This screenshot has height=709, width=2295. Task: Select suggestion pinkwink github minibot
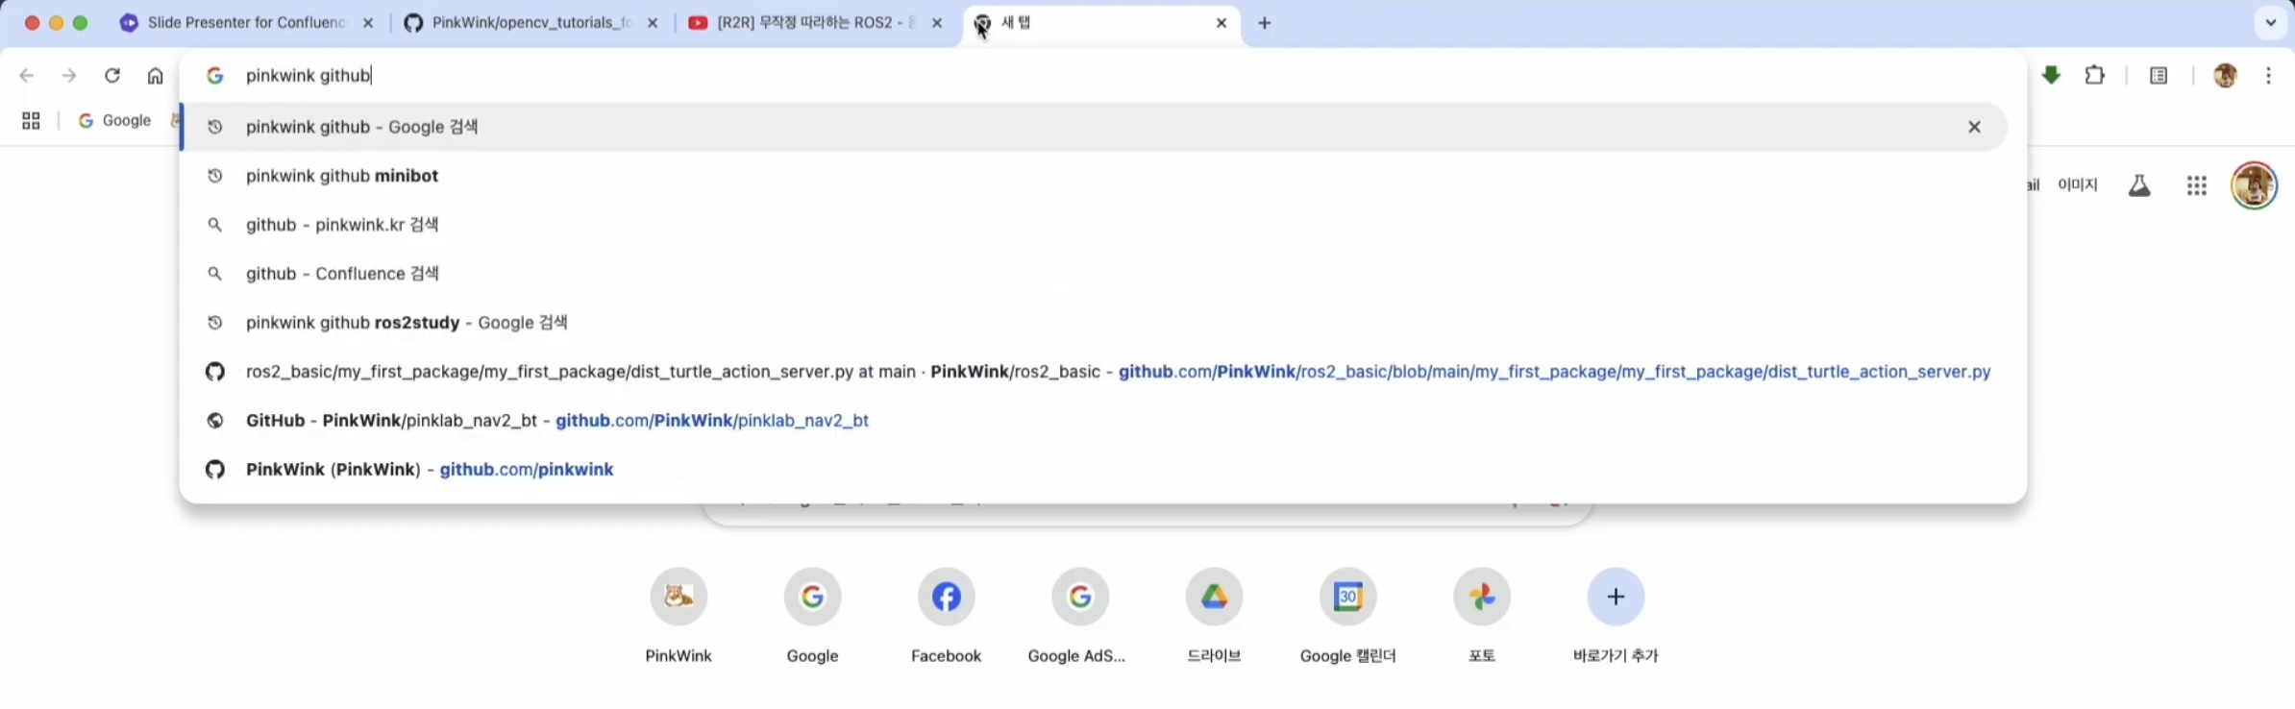(1094, 176)
